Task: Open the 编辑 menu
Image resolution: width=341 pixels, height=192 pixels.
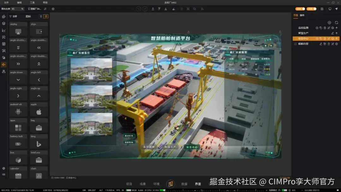Action: tap(19, 3)
